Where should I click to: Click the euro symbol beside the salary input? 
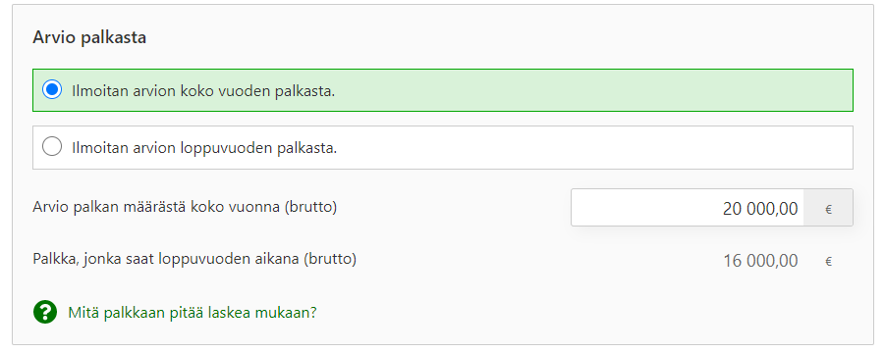click(828, 210)
